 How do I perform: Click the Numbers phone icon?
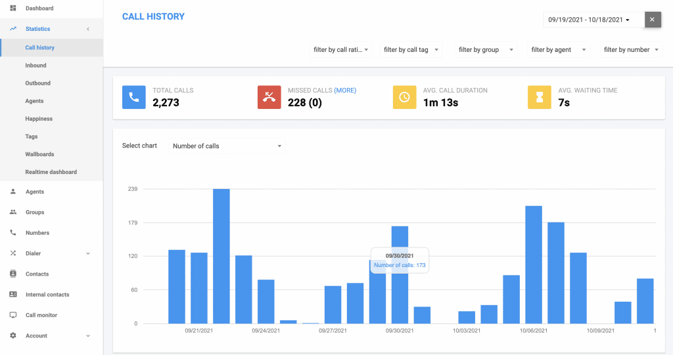click(13, 233)
